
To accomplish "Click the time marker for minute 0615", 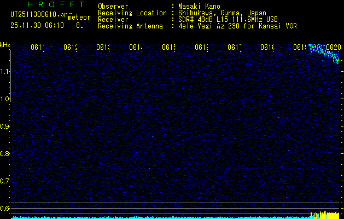I will (x=169, y=47).
